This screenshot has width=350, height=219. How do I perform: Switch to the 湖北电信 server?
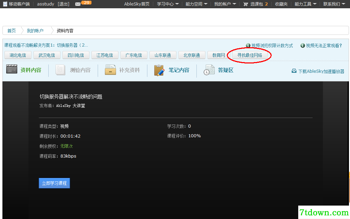(x=18, y=55)
